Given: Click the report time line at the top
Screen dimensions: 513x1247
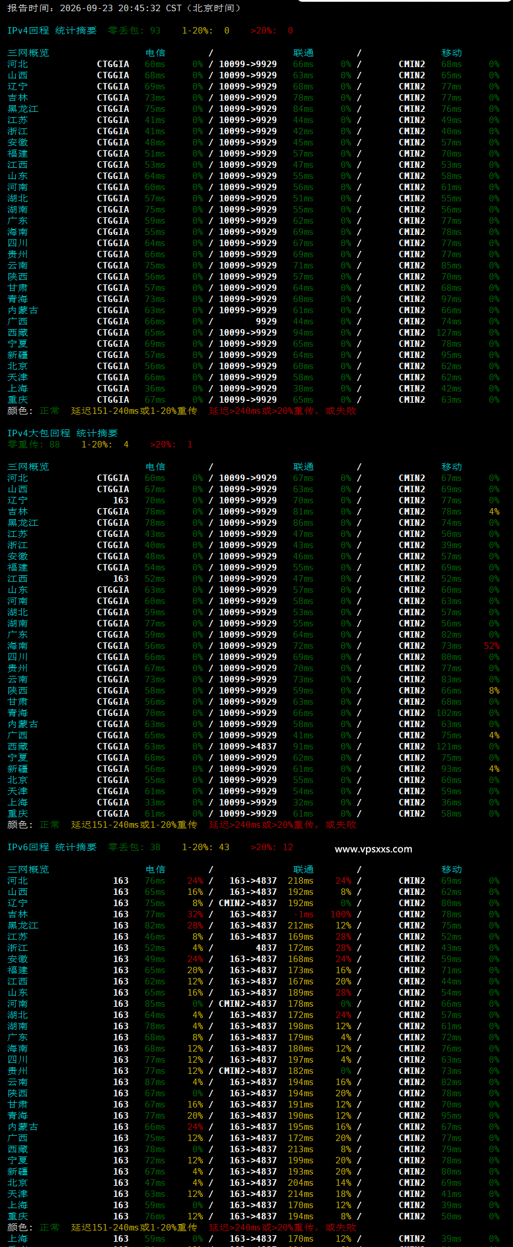Looking at the screenshot, I should point(124,8).
